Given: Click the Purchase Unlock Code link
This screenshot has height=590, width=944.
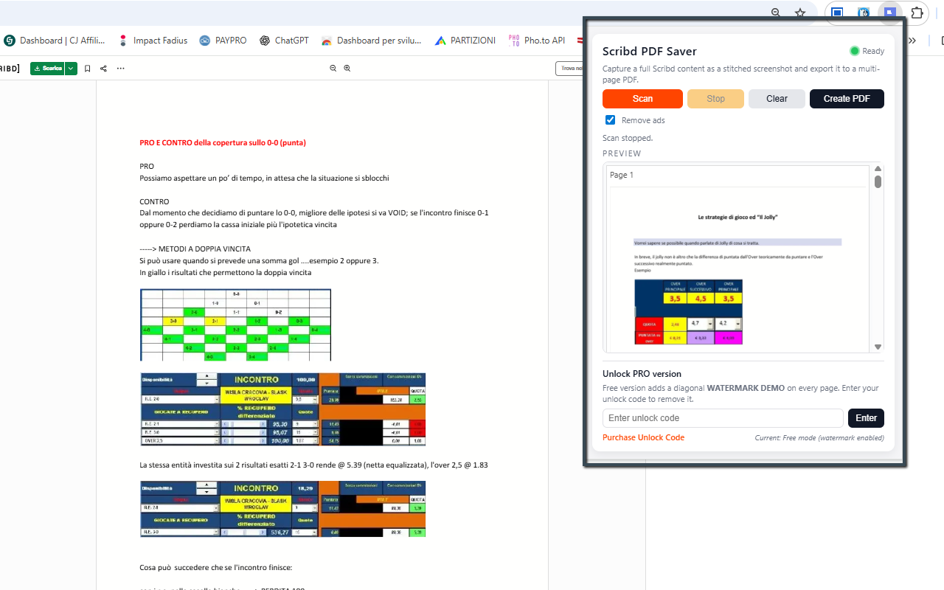Looking at the screenshot, I should coord(643,437).
